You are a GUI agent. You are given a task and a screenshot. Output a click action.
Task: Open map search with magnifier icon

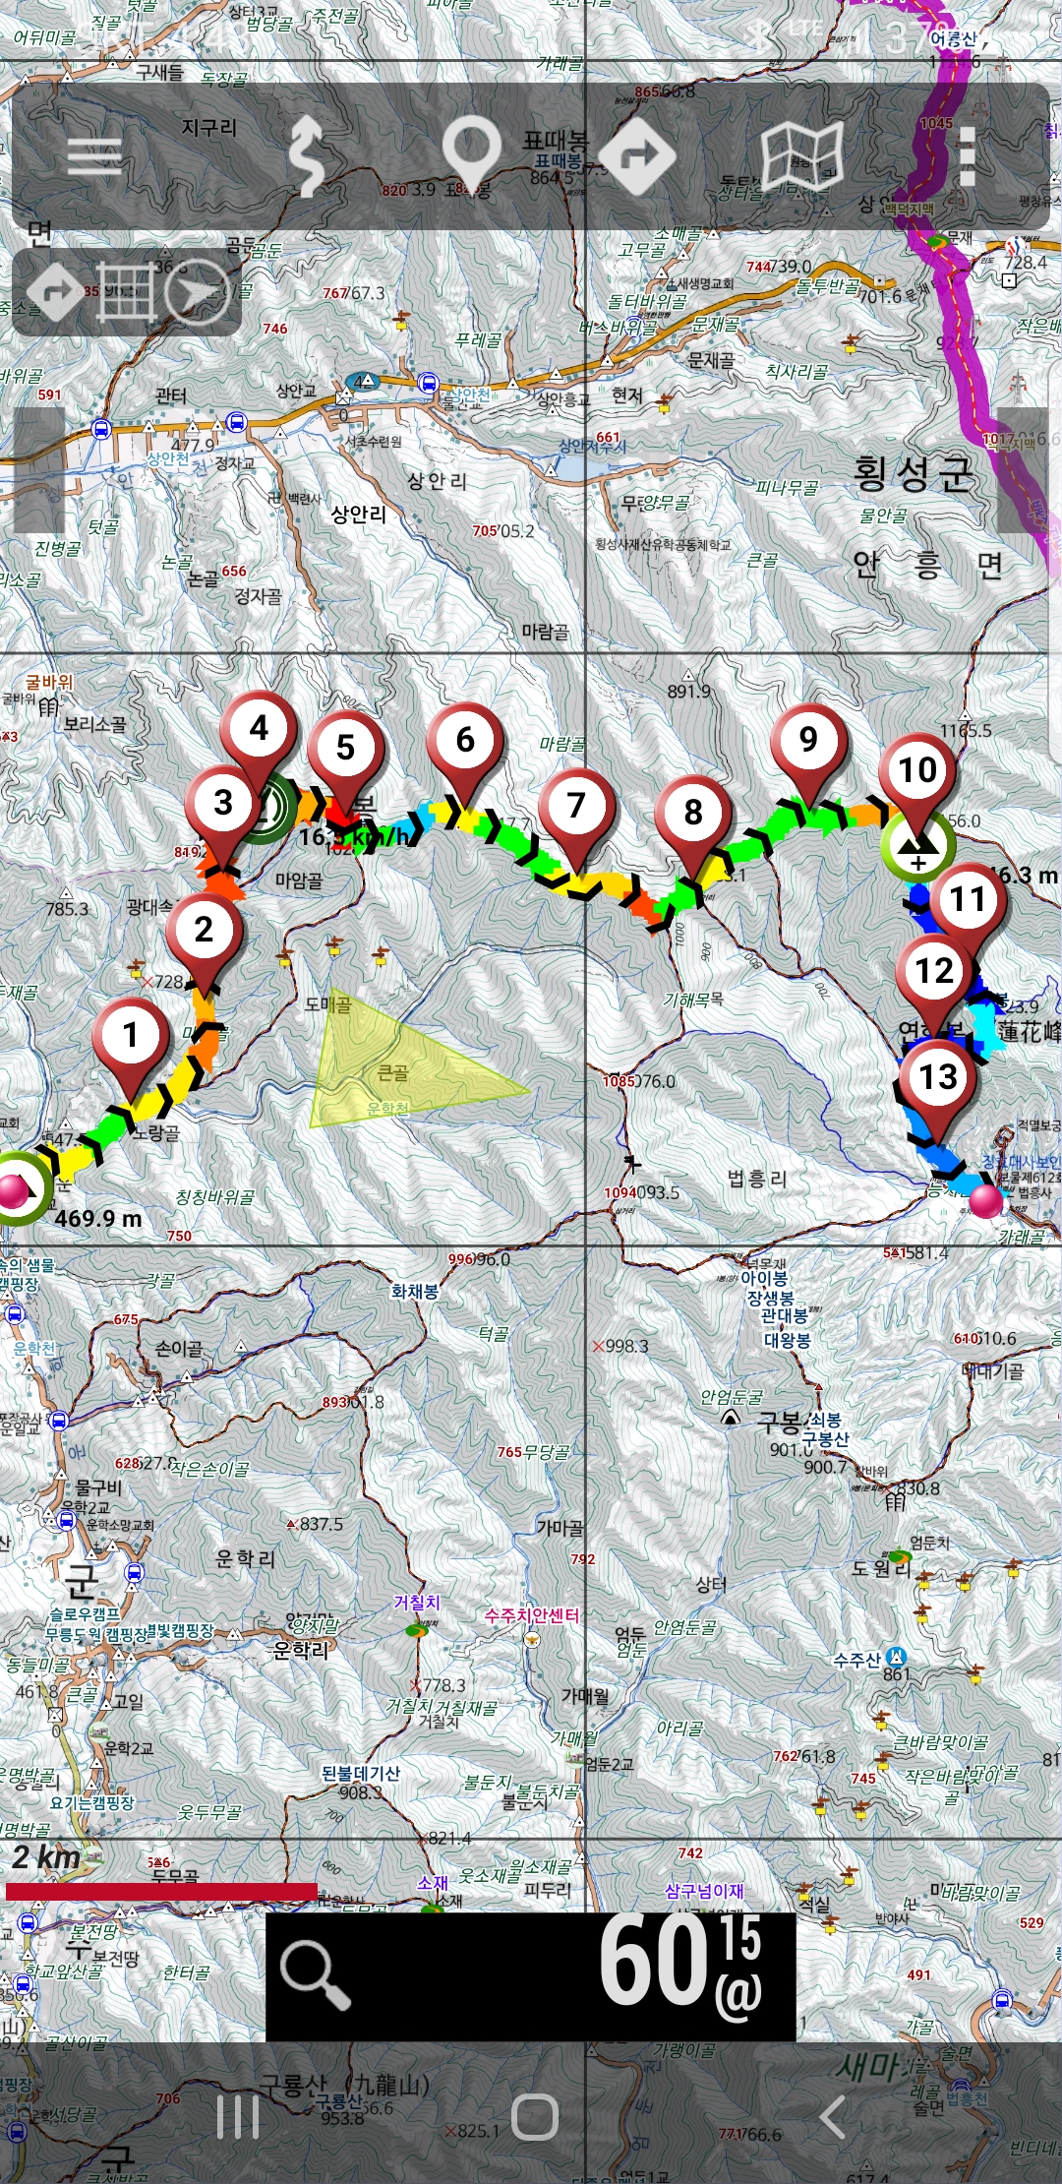pyautogui.click(x=315, y=1977)
